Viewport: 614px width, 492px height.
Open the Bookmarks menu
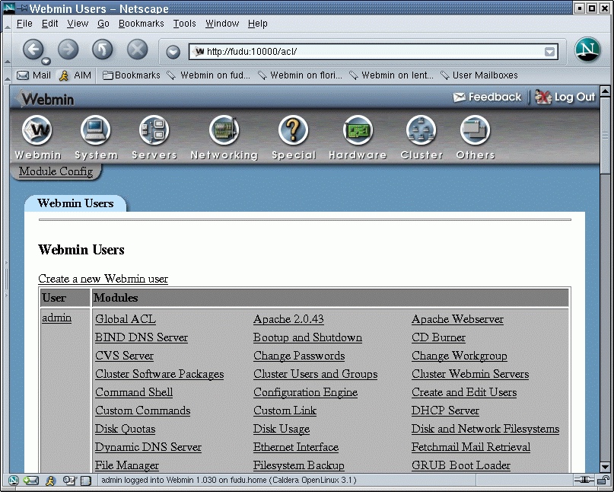point(141,24)
